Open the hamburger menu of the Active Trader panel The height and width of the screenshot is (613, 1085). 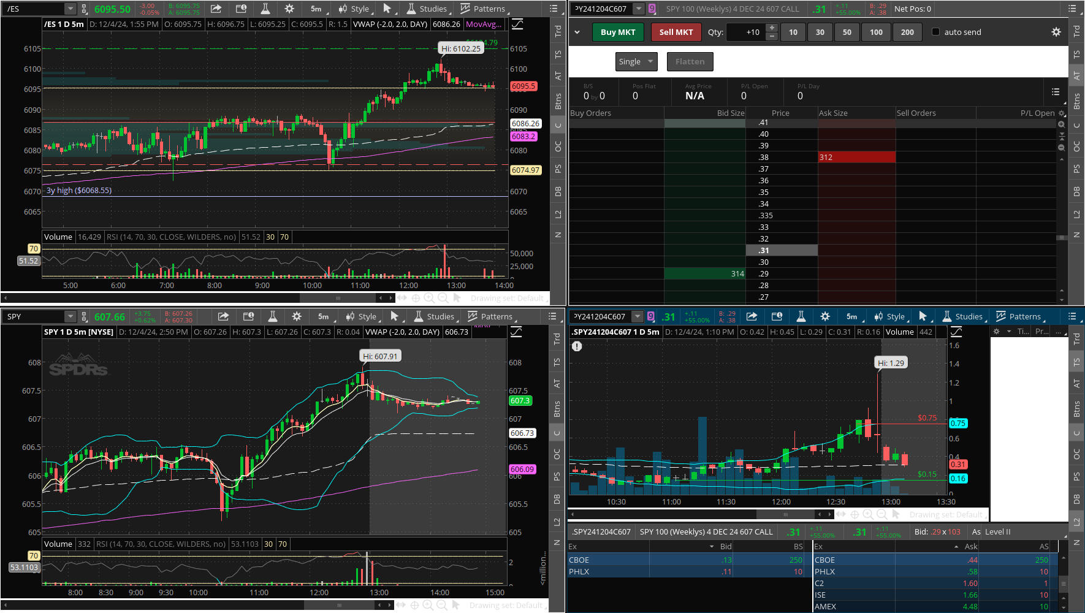[x=1072, y=9]
